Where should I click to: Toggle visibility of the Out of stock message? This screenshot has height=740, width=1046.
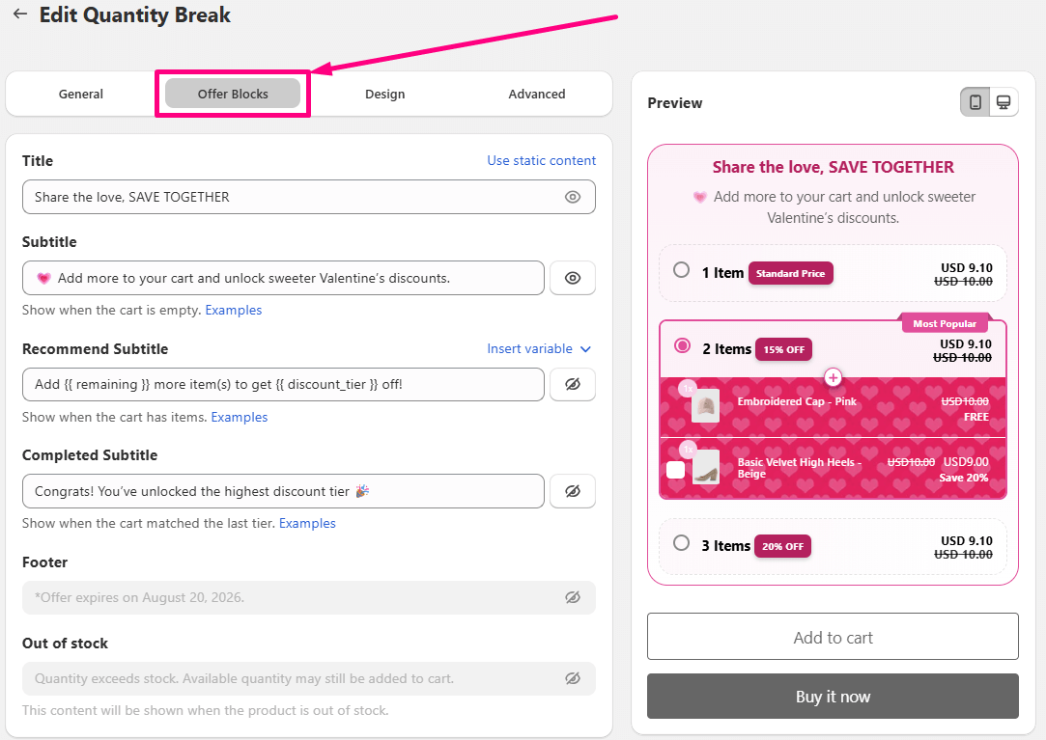tap(572, 678)
